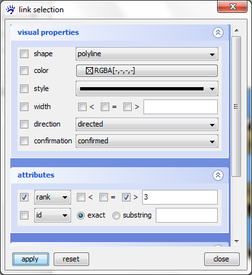Select the substring match radio button
Screen dimensions: 252x275
pyautogui.click(x=116, y=216)
